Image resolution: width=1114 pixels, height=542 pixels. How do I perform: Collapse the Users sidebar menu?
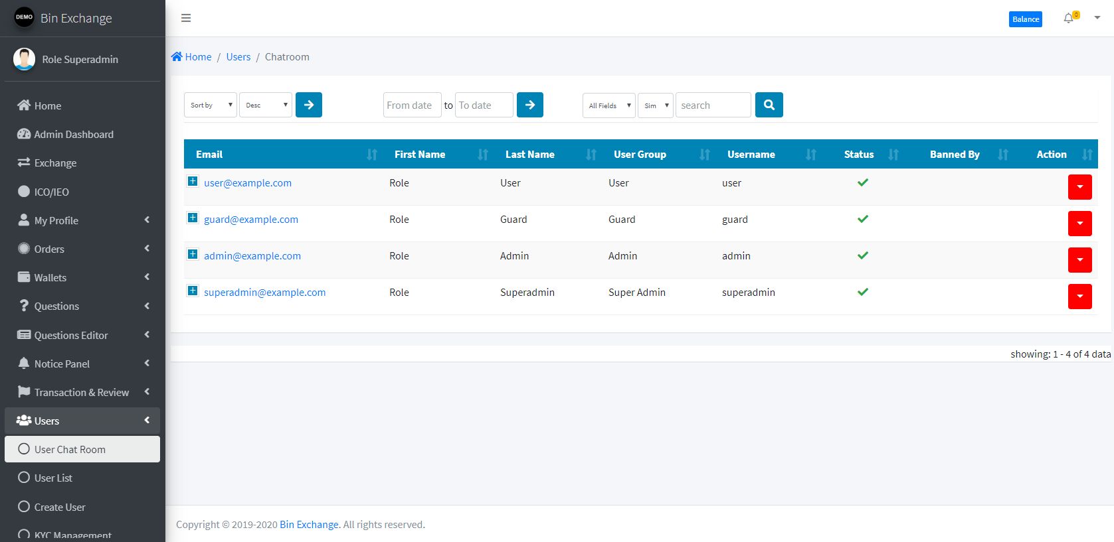coord(82,421)
